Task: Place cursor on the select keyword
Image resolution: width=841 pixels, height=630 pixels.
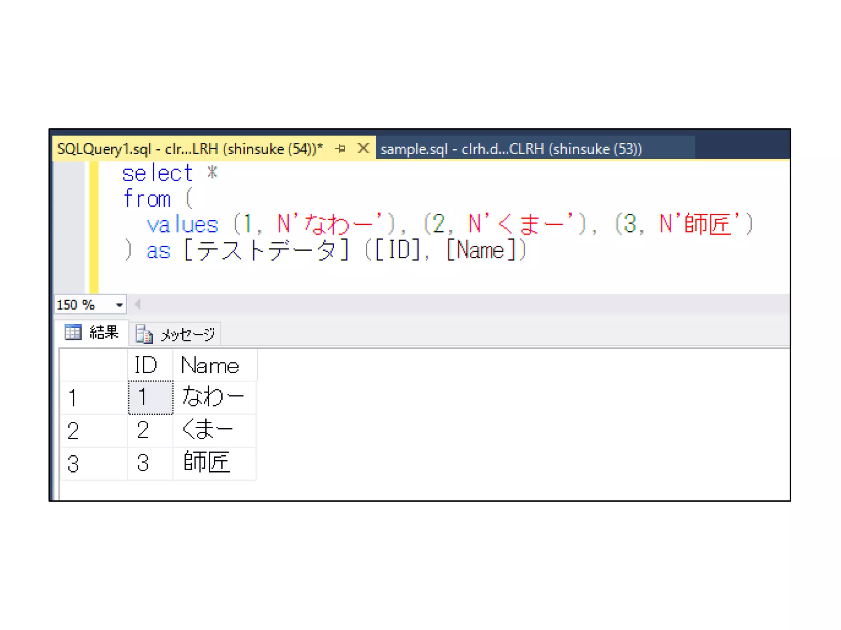Action: click(x=157, y=173)
